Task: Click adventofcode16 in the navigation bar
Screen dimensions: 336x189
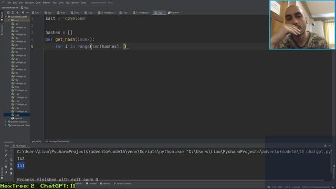Action: (x=10, y=8)
